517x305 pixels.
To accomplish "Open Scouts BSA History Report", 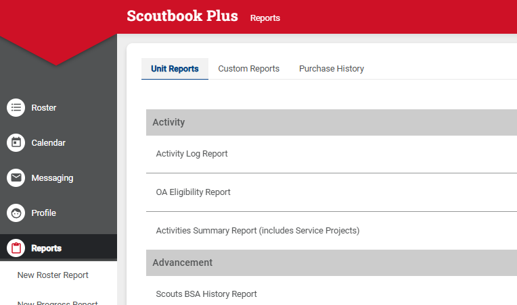I will point(206,294).
